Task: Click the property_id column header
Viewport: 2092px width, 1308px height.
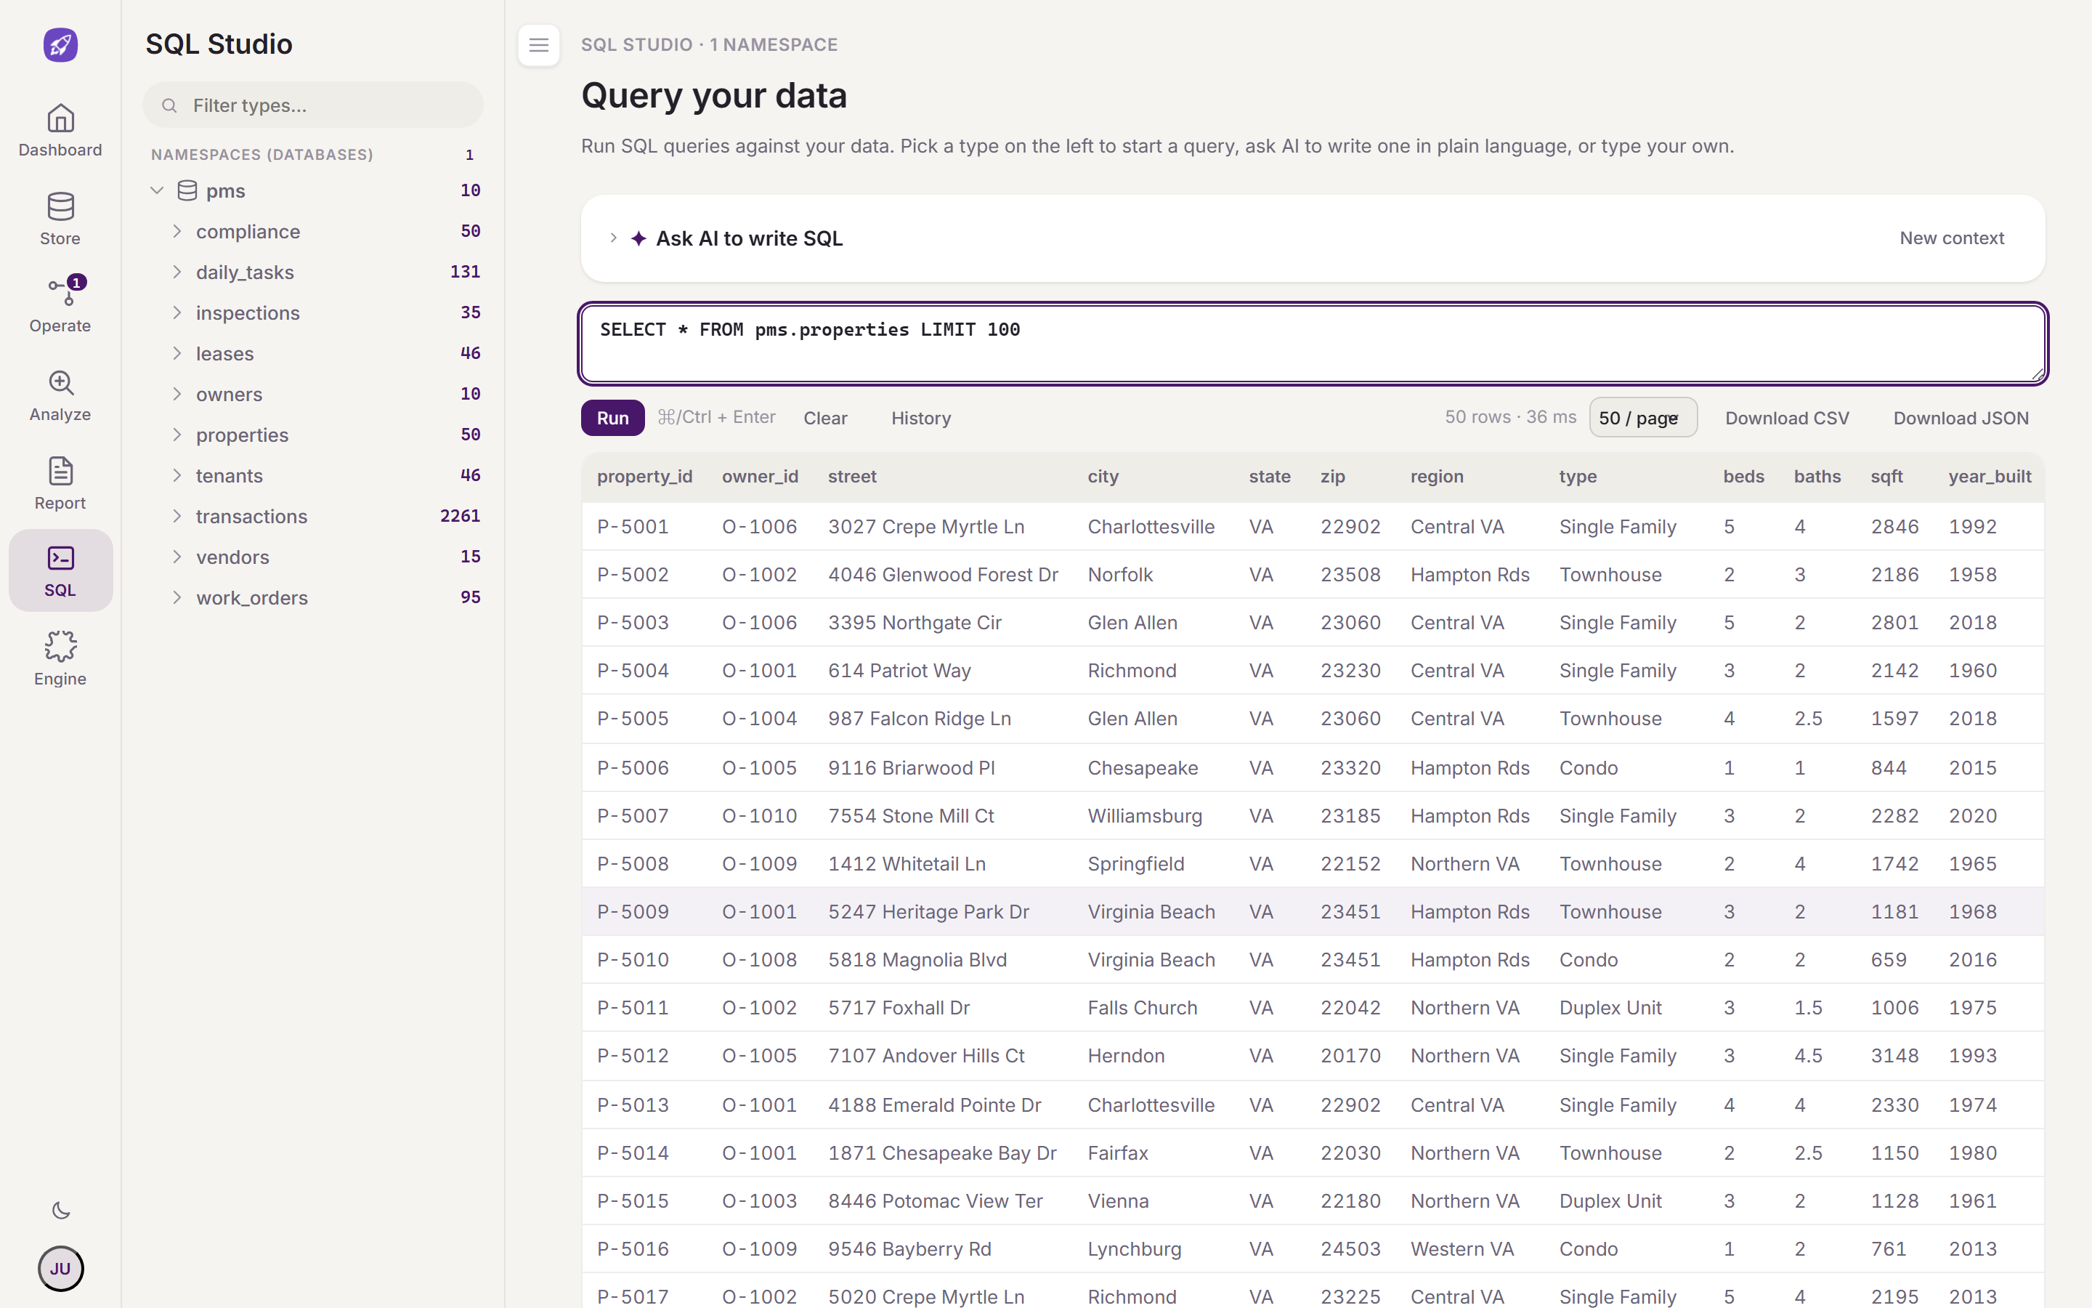Action: (x=644, y=477)
